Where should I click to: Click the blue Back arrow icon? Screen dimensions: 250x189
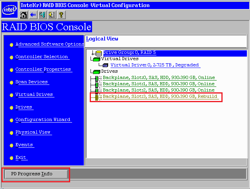[33, 15]
